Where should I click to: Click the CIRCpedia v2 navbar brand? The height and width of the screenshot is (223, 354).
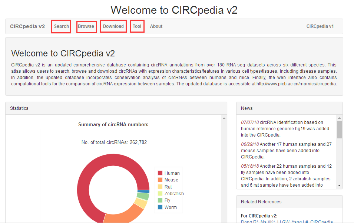click(27, 26)
